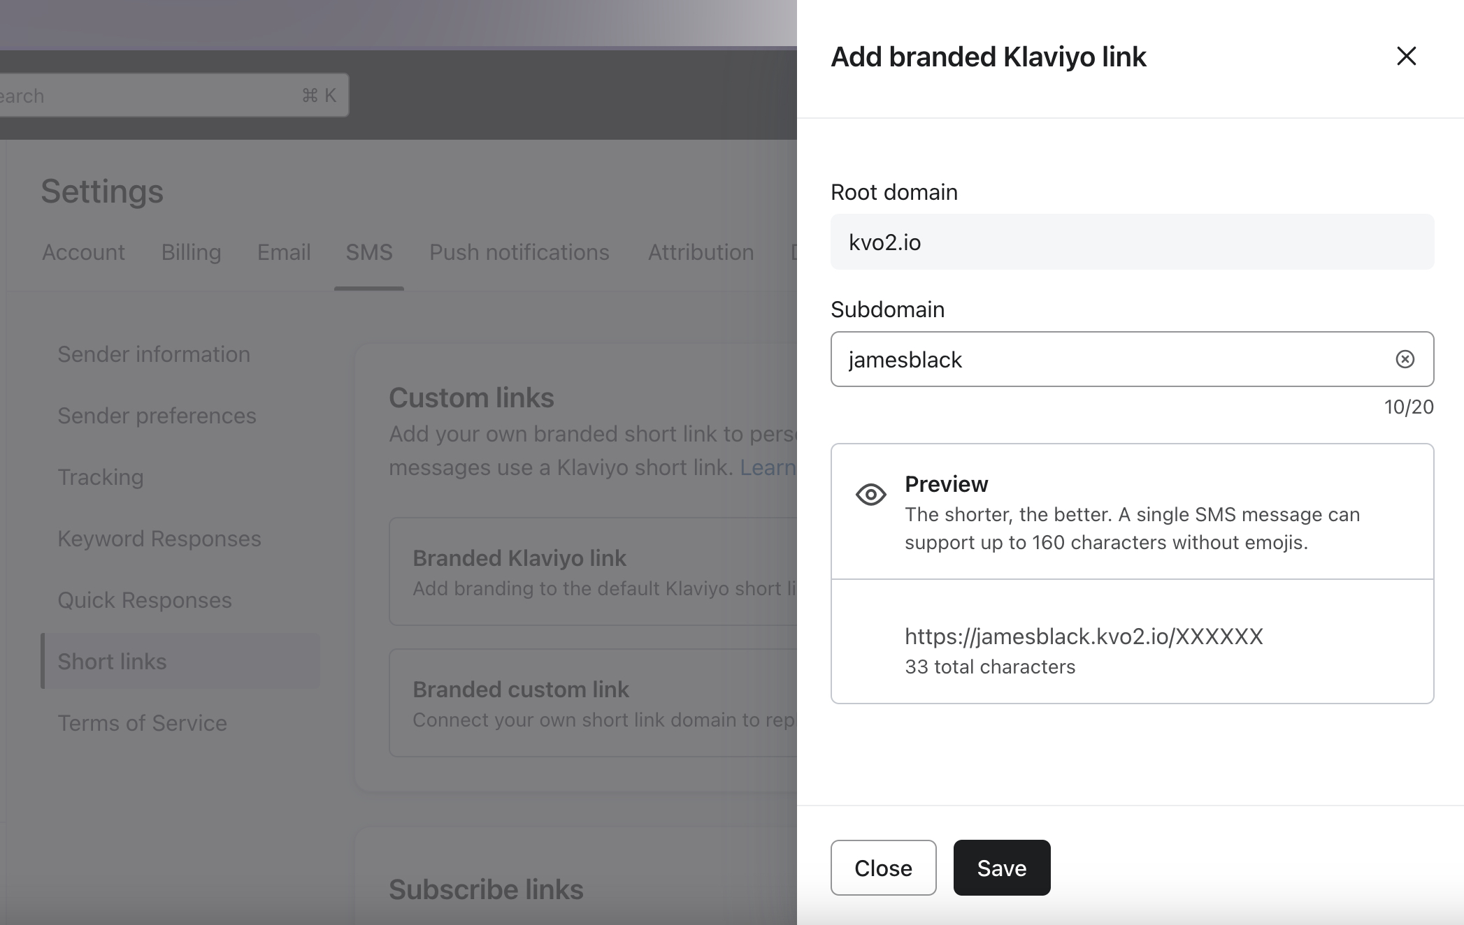Click the Attribution tab
Viewport: 1464px width, 925px height.
(x=701, y=253)
